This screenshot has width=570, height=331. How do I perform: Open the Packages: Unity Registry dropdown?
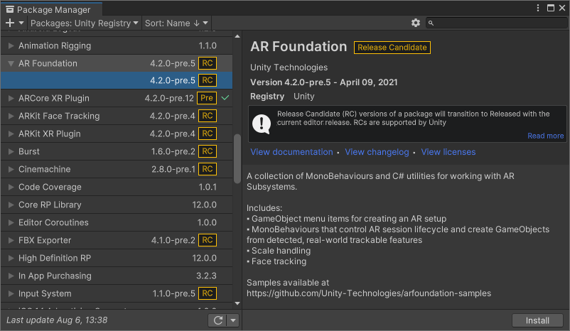click(85, 23)
